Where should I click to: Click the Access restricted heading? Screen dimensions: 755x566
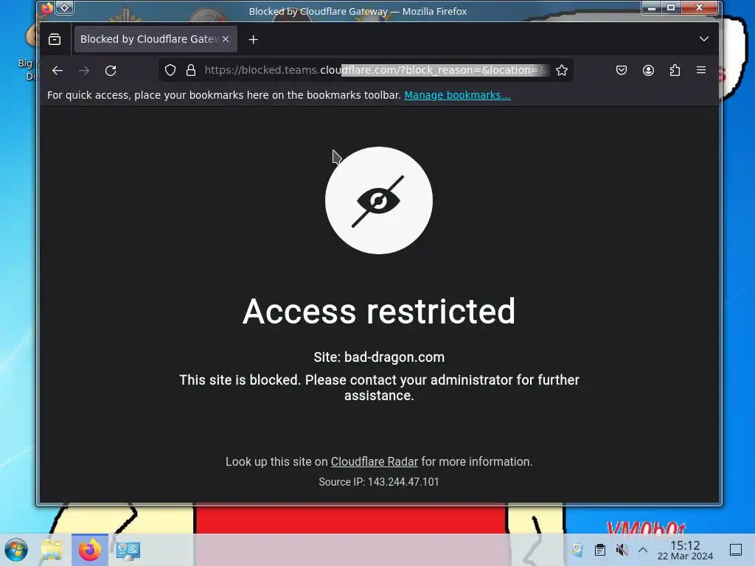coord(379,312)
